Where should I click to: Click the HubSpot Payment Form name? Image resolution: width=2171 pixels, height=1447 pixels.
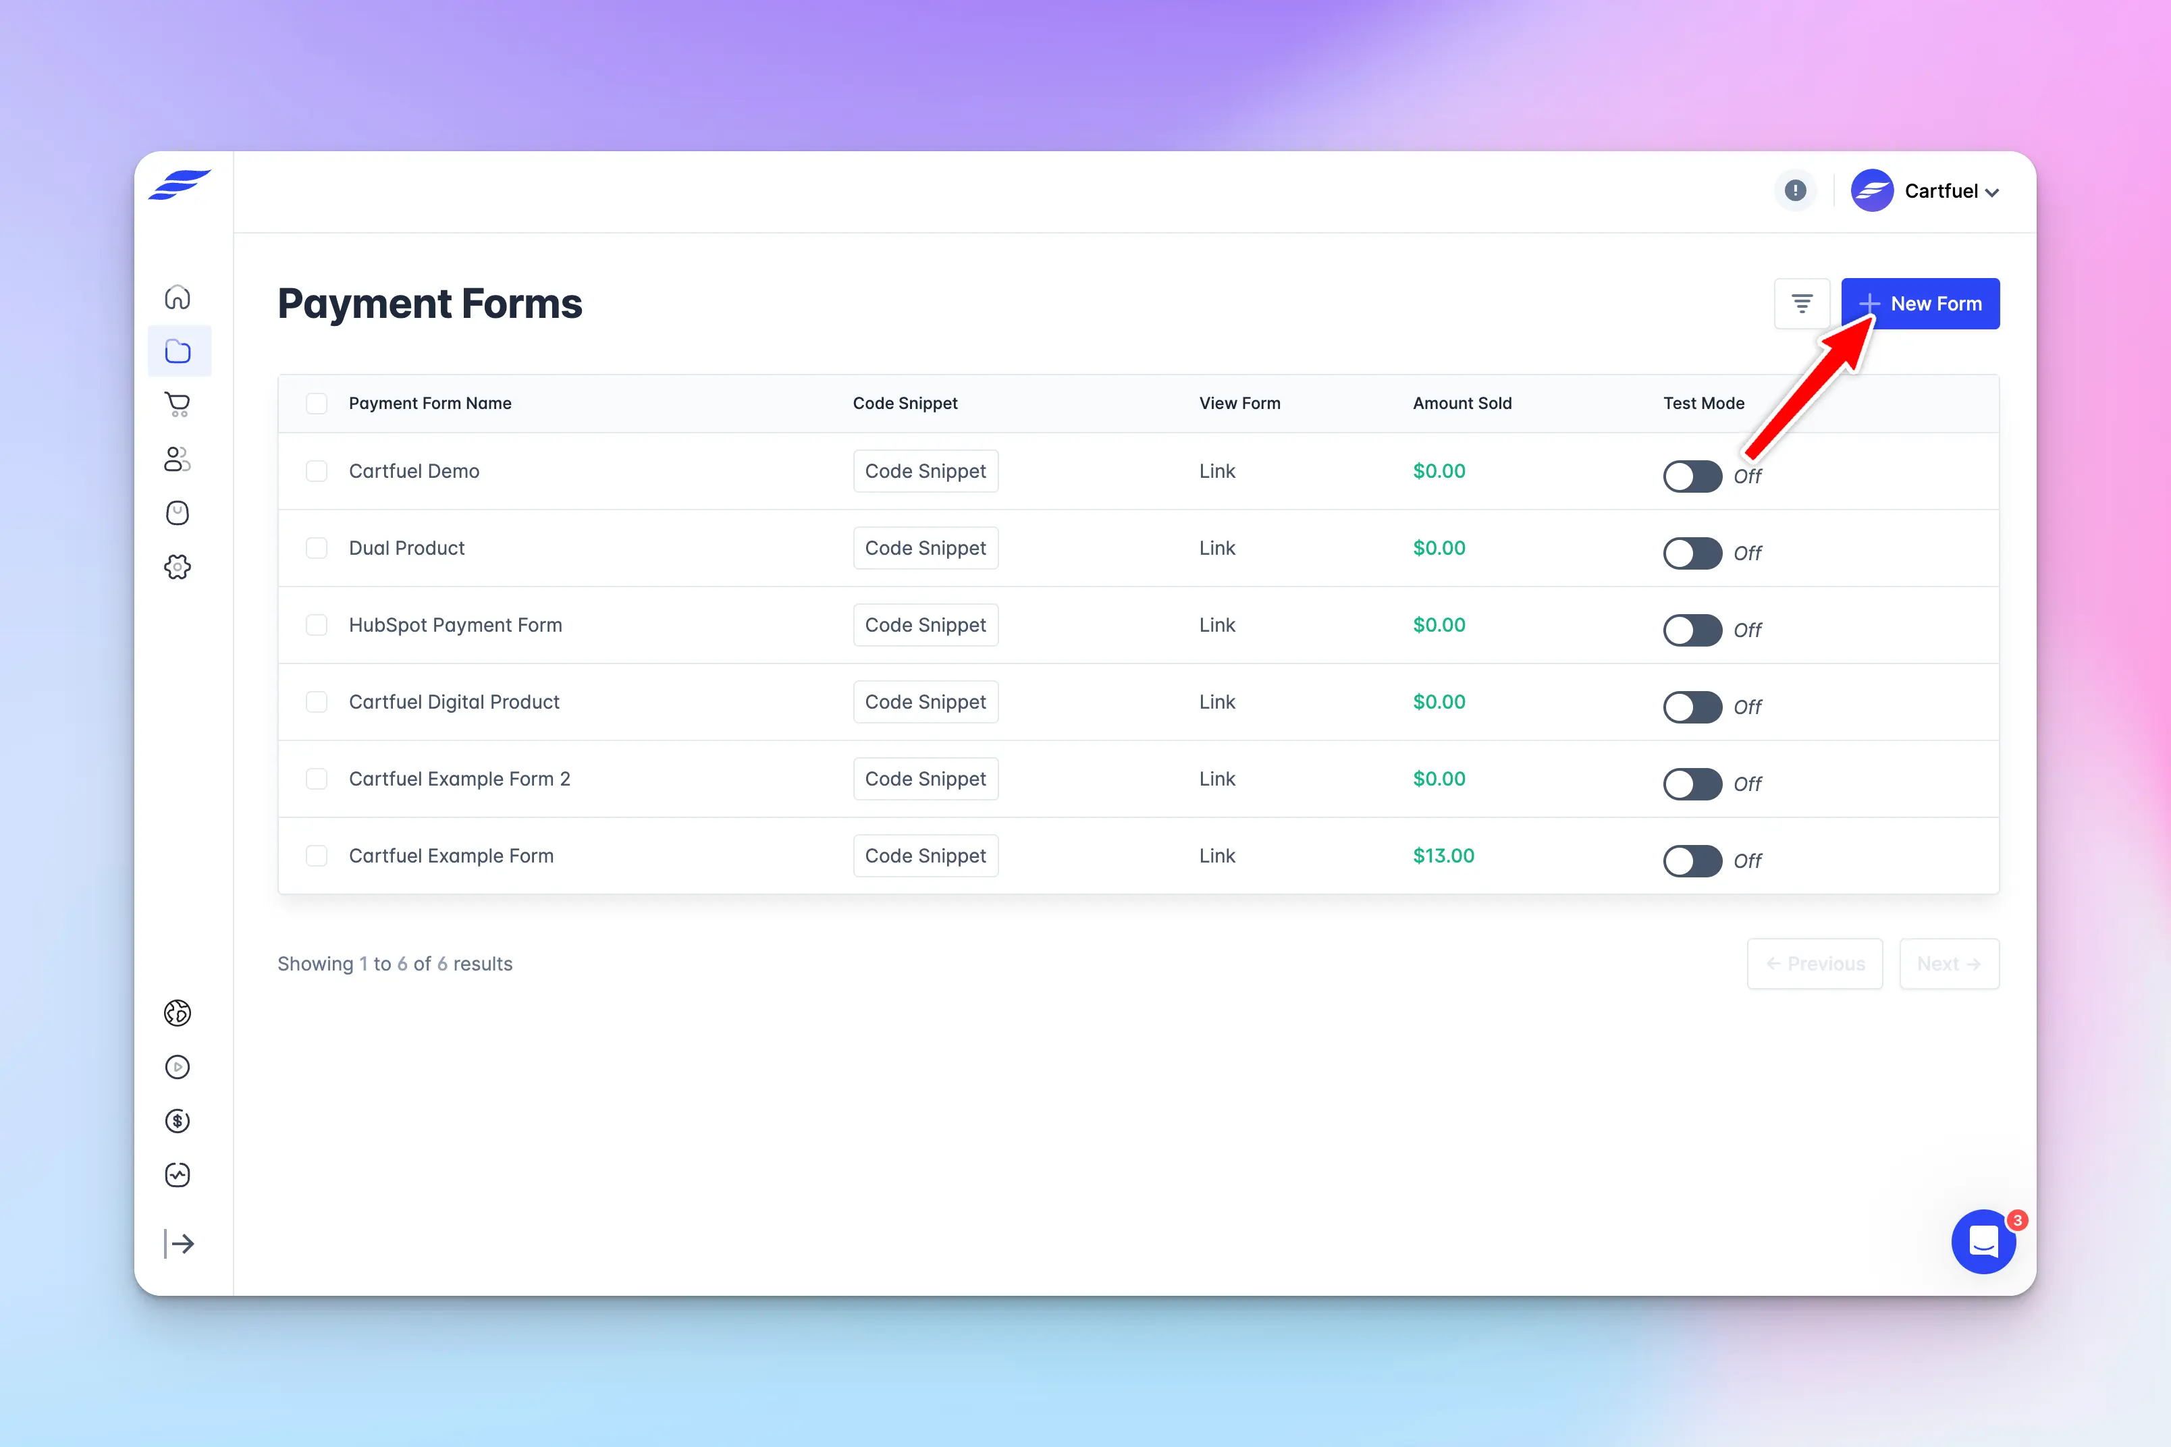tap(455, 625)
